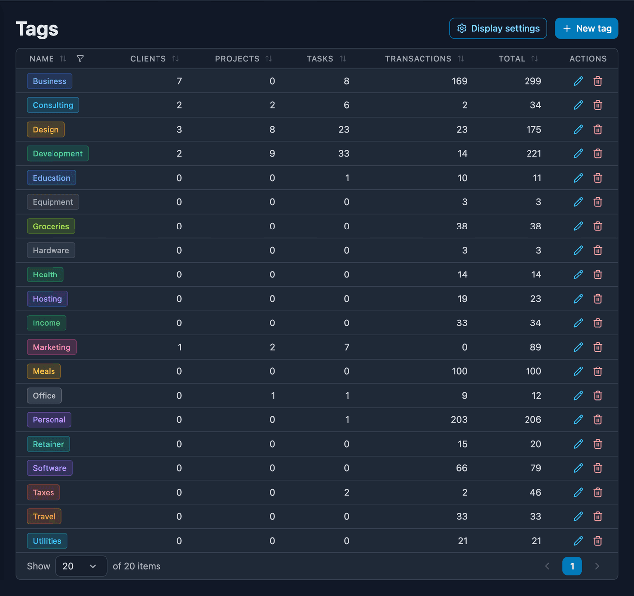Delete the Marketing tag
This screenshot has height=596, width=634.
tap(598, 348)
